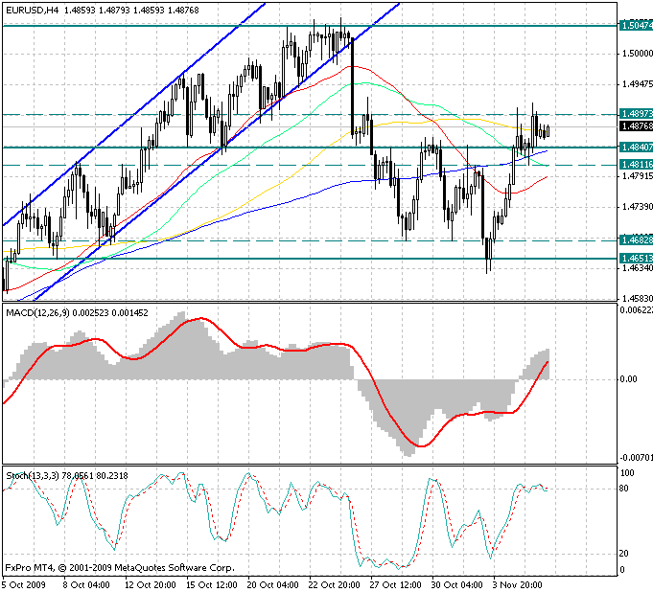The image size is (653, 592).
Task: Click the 8 Oct 04:00 time label
Action: pos(86,584)
